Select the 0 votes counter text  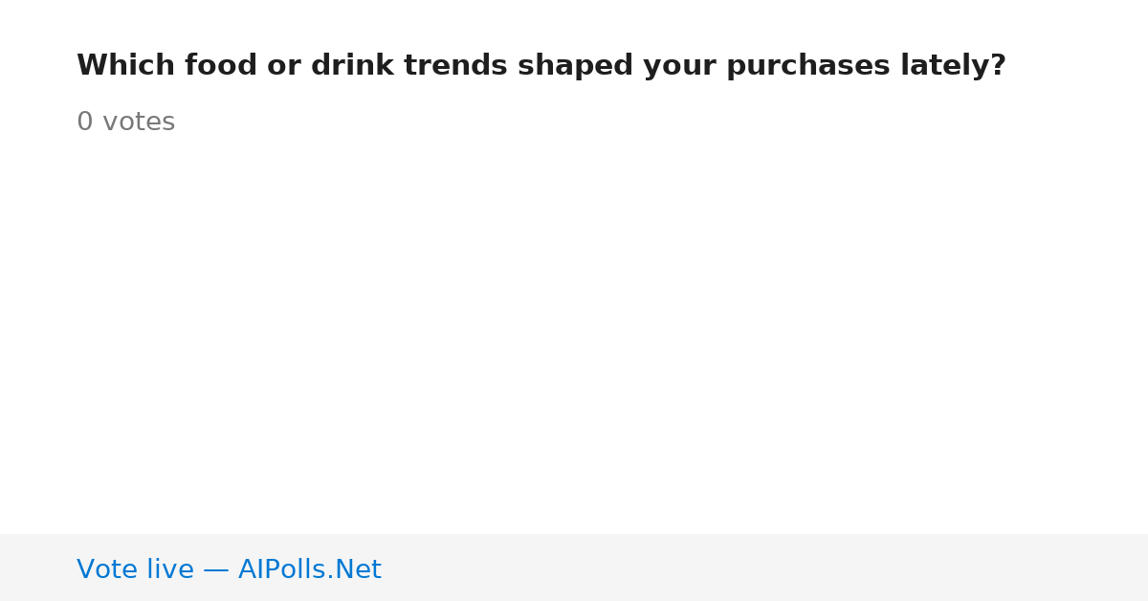[x=125, y=122]
